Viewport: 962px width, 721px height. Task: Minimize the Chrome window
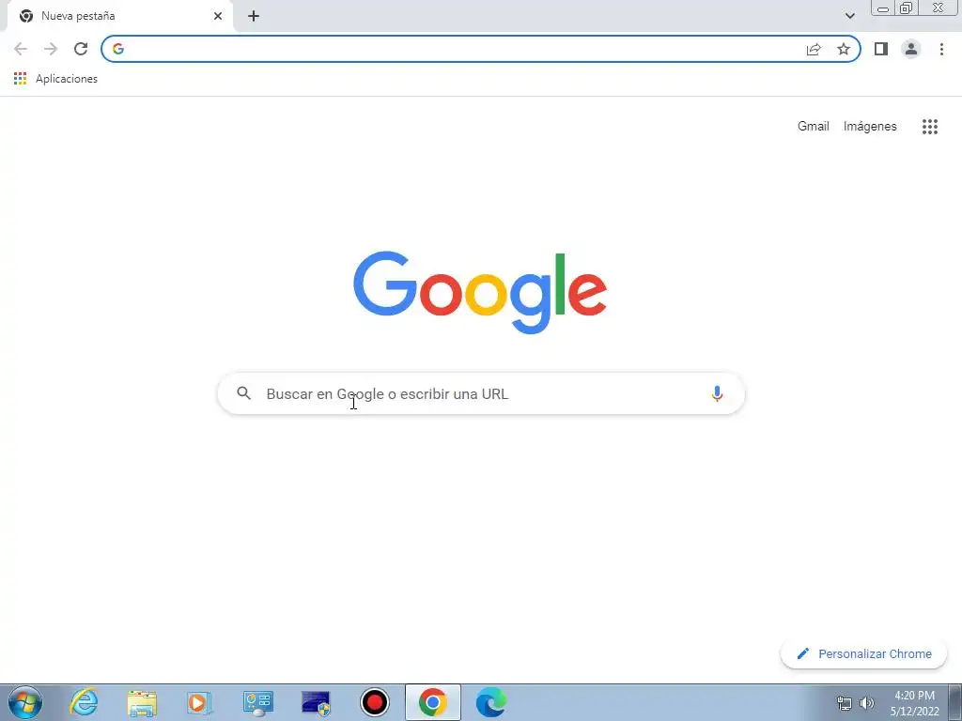coord(883,8)
